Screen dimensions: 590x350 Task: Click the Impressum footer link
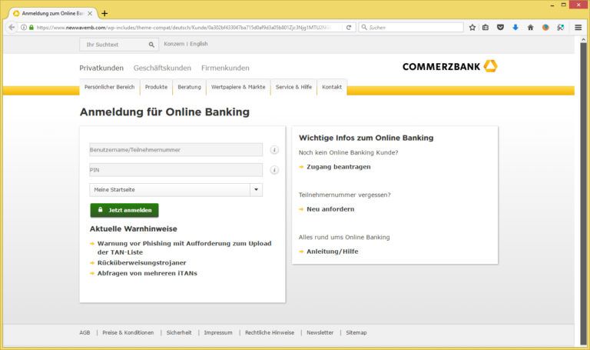coord(218,332)
